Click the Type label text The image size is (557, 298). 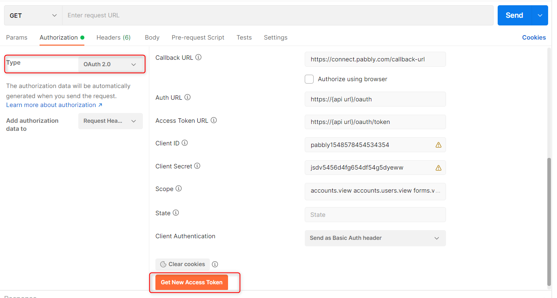pos(13,63)
